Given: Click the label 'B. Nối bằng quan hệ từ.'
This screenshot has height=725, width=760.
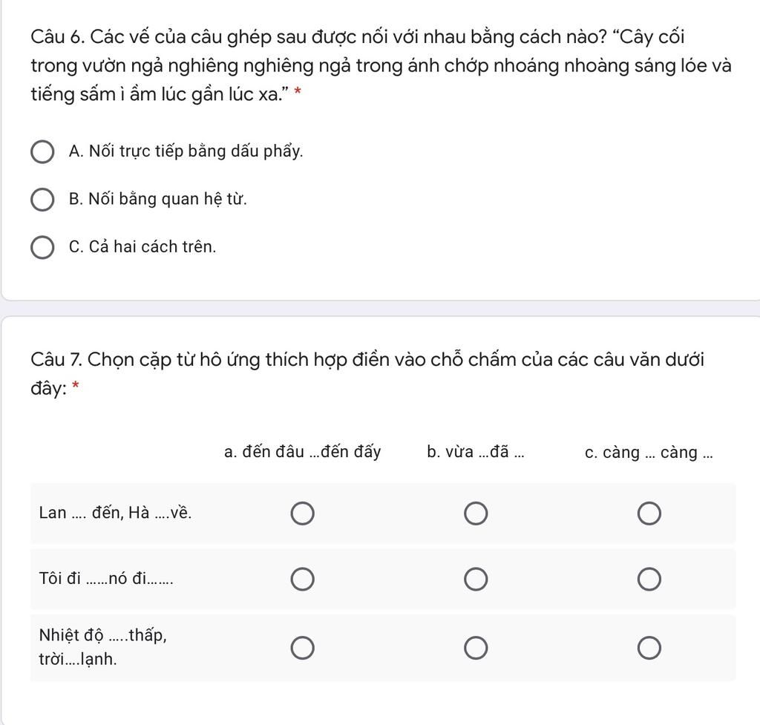Looking at the screenshot, I should tap(158, 199).
